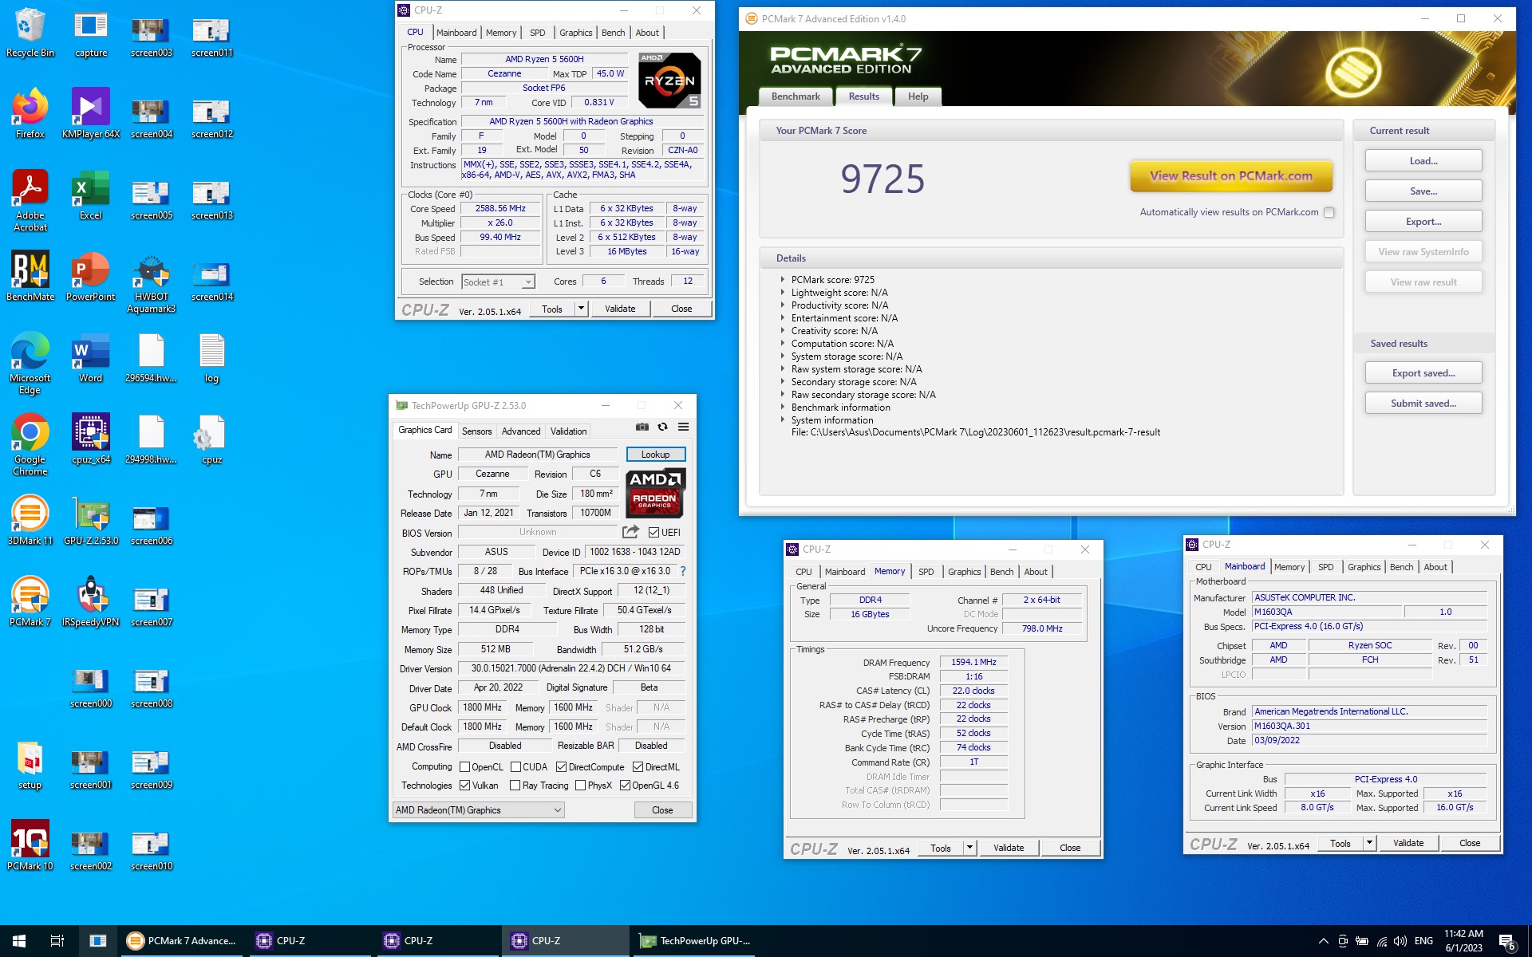Select PCMark 10 desktop icon

30,846
